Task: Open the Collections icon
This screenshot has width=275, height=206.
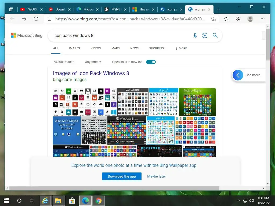Action: click(238, 19)
